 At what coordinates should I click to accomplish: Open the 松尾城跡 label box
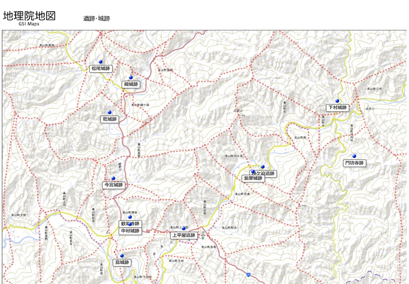point(101,68)
